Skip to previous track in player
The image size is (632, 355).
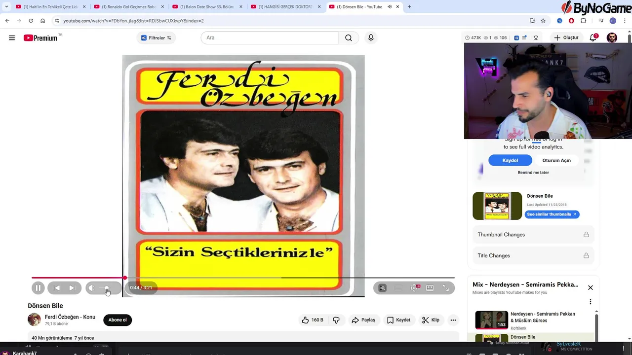[56, 288]
